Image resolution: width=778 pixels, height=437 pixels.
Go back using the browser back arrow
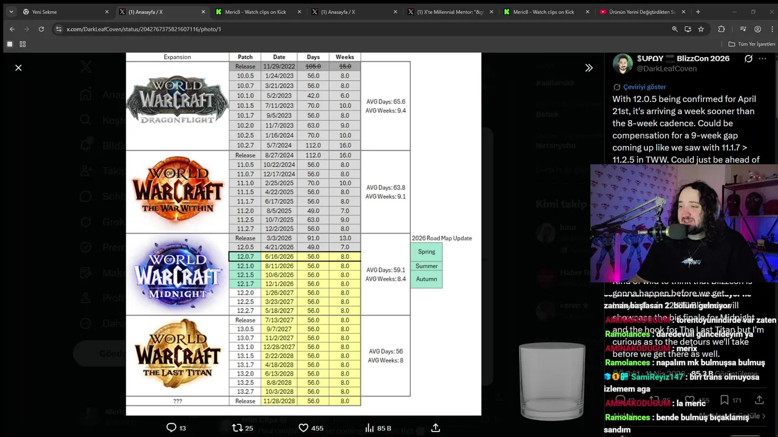pos(12,29)
